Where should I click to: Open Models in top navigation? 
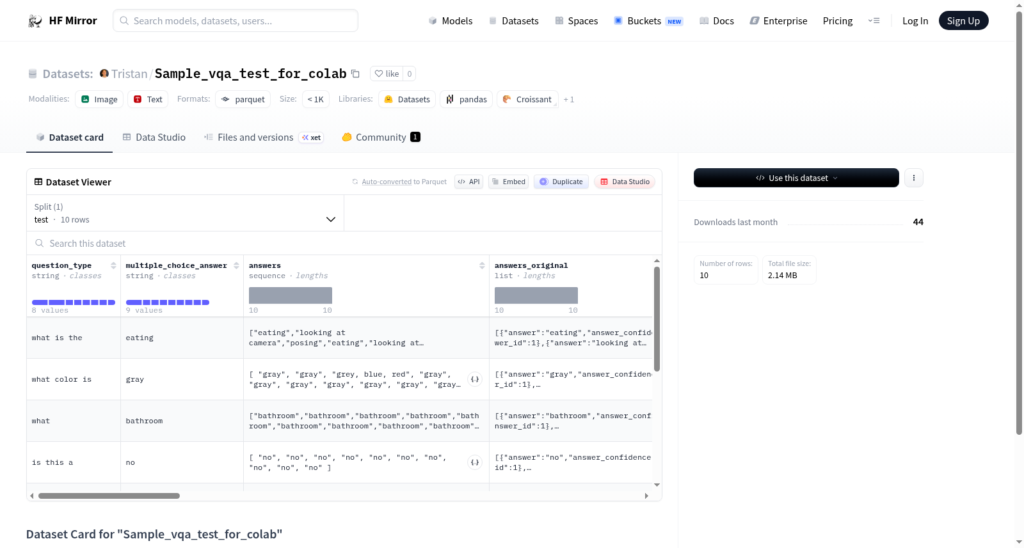[451, 21]
